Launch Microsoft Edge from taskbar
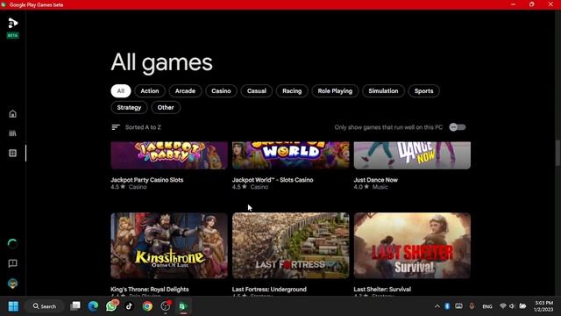 coord(93,306)
